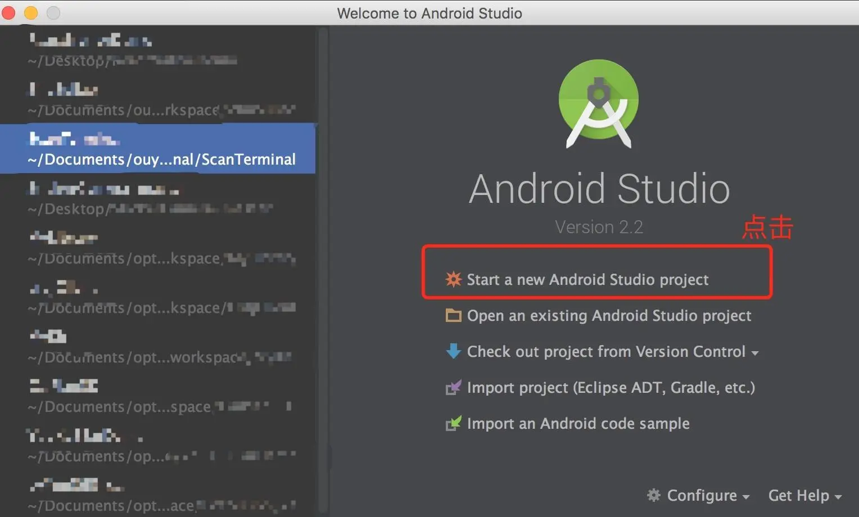859x517 pixels.
Task: Start a new Android Studio project
Action: point(587,279)
